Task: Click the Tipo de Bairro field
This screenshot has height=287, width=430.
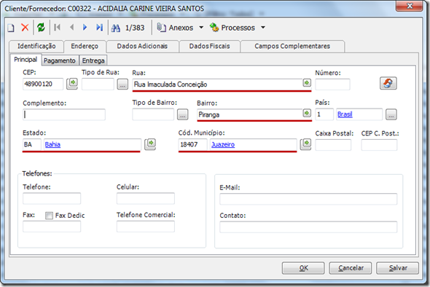Action: (153, 114)
